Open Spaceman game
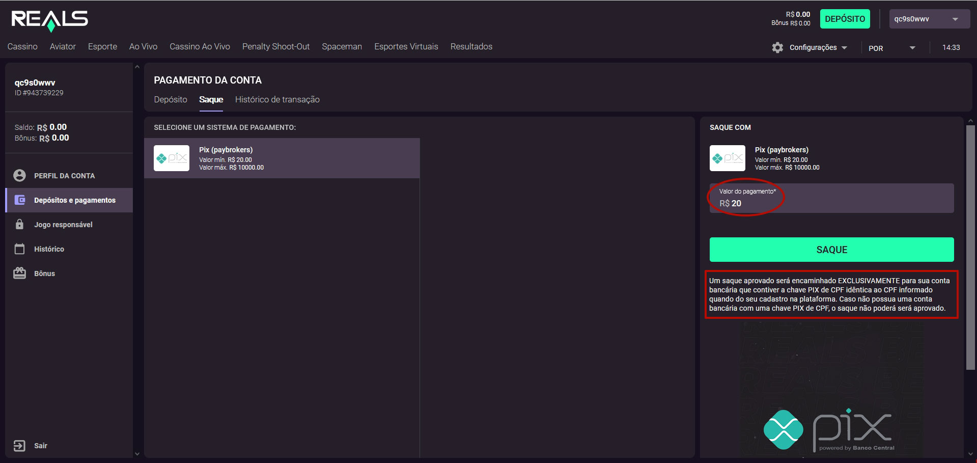Screen dimensions: 977x463 342,46
